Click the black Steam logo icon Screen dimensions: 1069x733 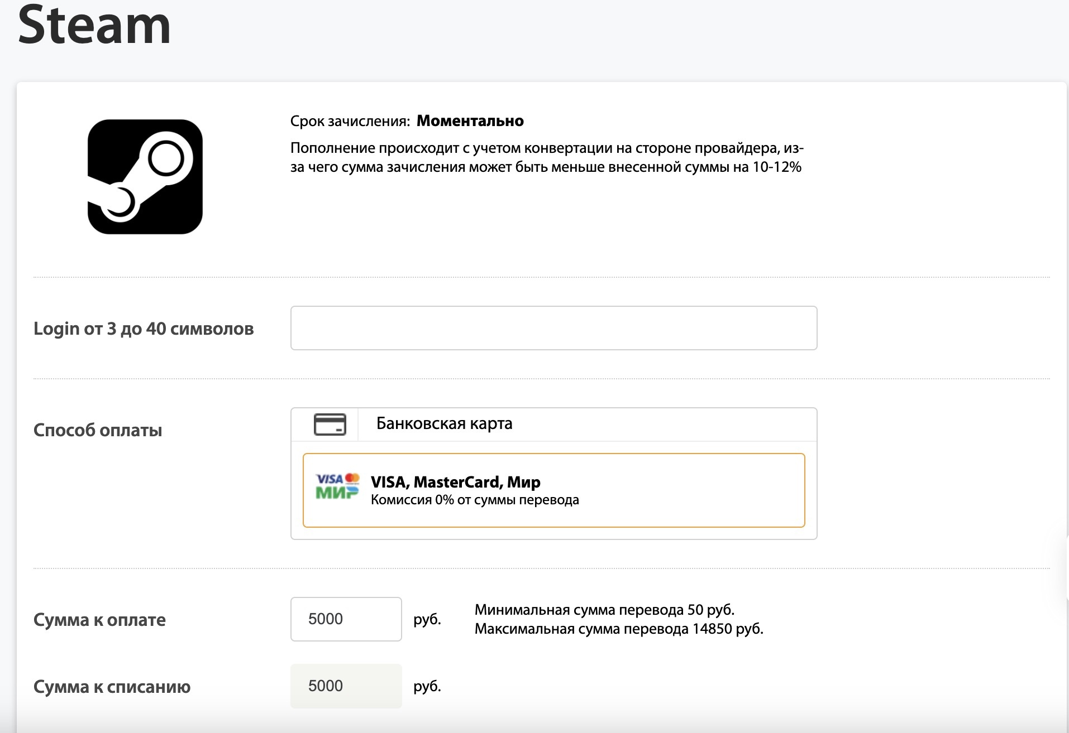coord(145,177)
